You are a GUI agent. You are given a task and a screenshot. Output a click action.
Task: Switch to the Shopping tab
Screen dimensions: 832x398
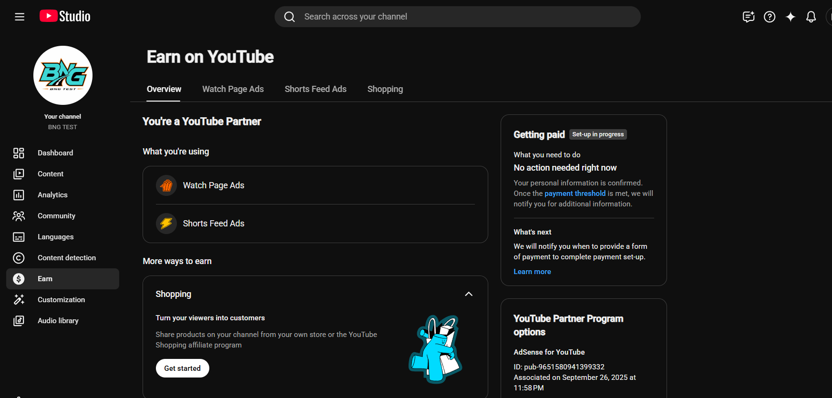[385, 89]
